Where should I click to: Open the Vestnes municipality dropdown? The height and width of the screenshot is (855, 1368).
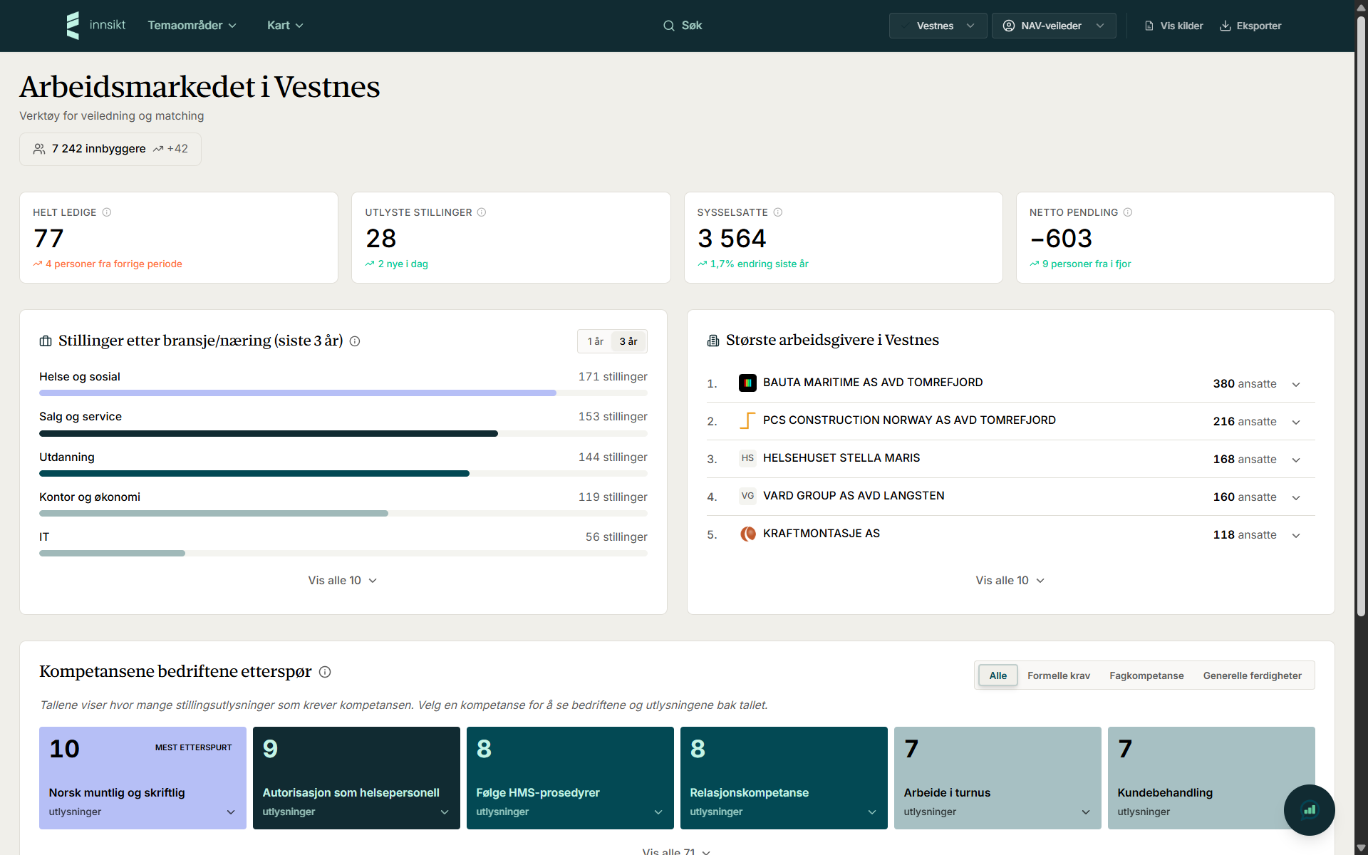tap(938, 26)
